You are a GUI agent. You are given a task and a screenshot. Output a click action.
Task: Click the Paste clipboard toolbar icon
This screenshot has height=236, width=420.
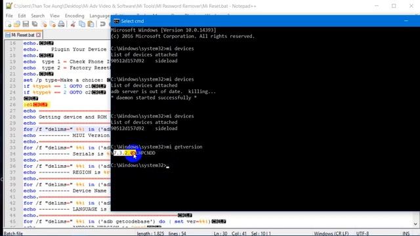[91, 24]
